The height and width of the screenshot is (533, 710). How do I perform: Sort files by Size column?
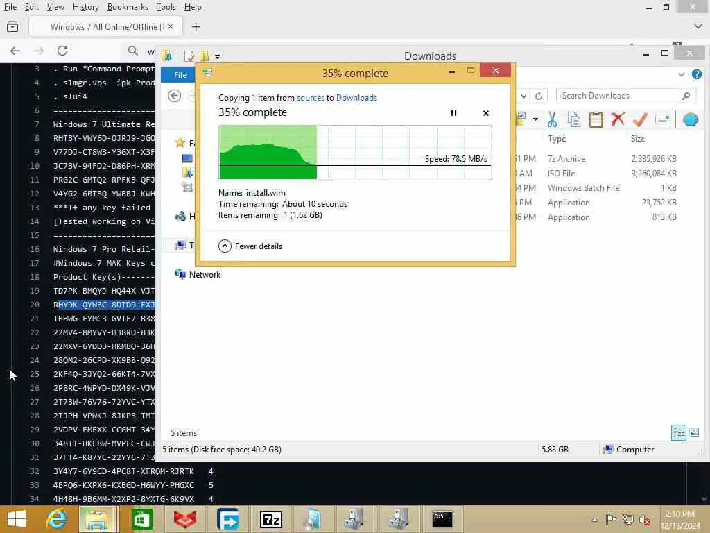[x=638, y=139]
